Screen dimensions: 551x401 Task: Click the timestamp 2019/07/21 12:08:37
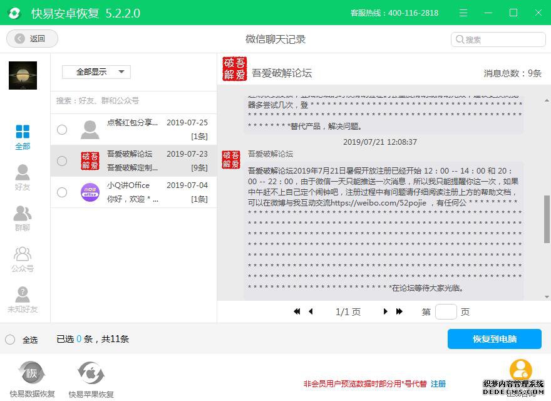pyautogui.click(x=380, y=142)
